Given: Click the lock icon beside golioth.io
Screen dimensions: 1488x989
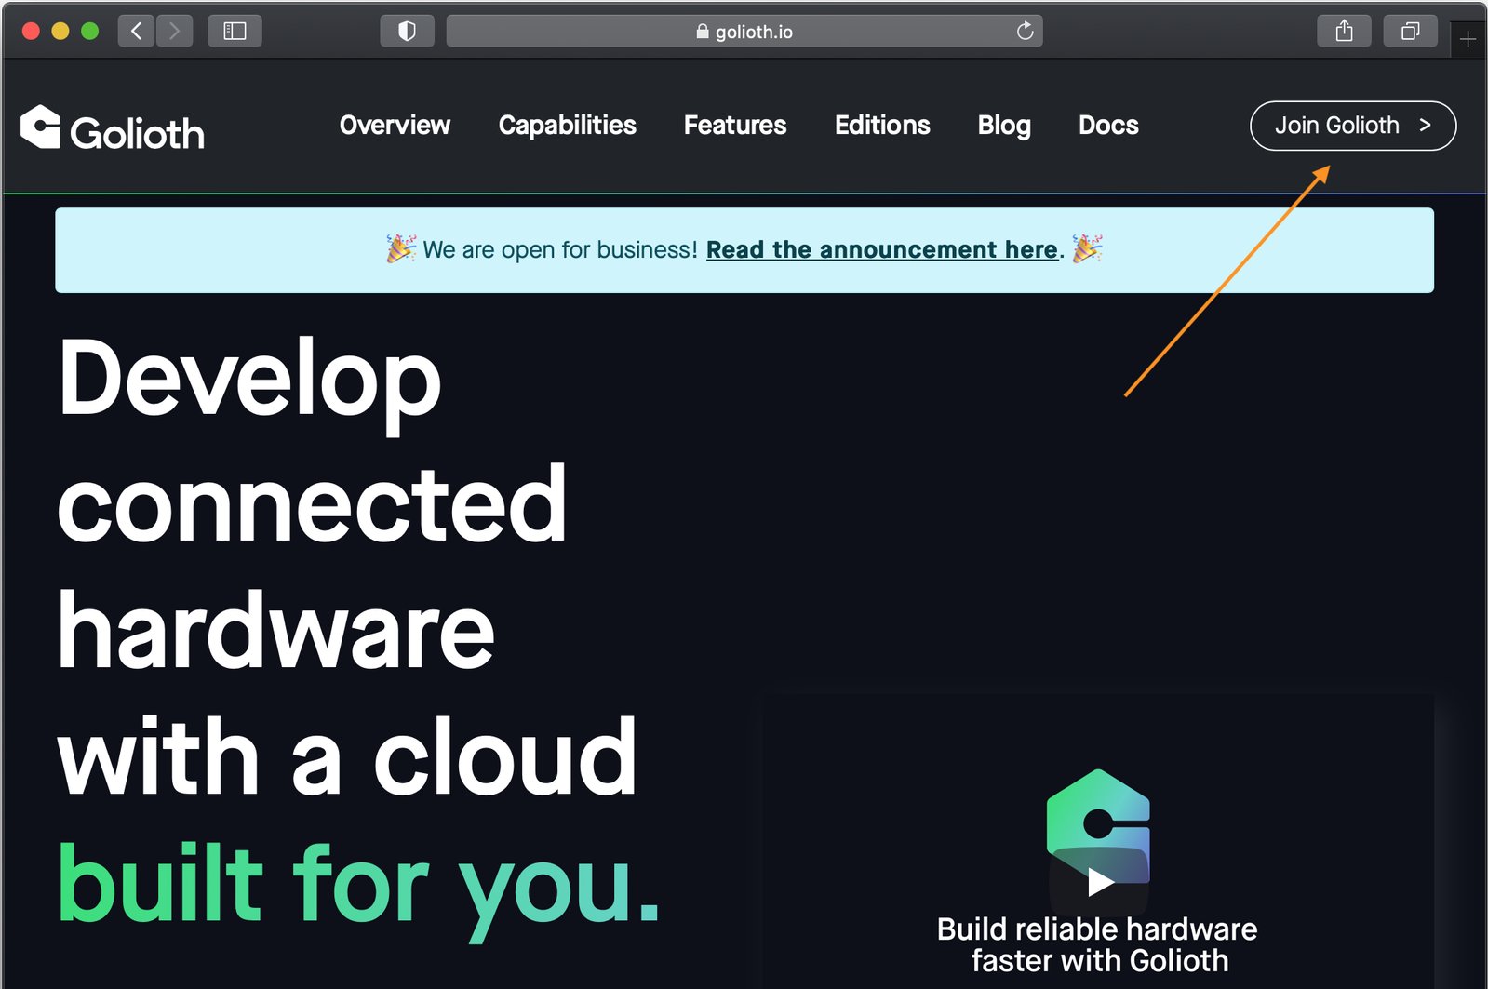Looking at the screenshot, I should (703, 32).
